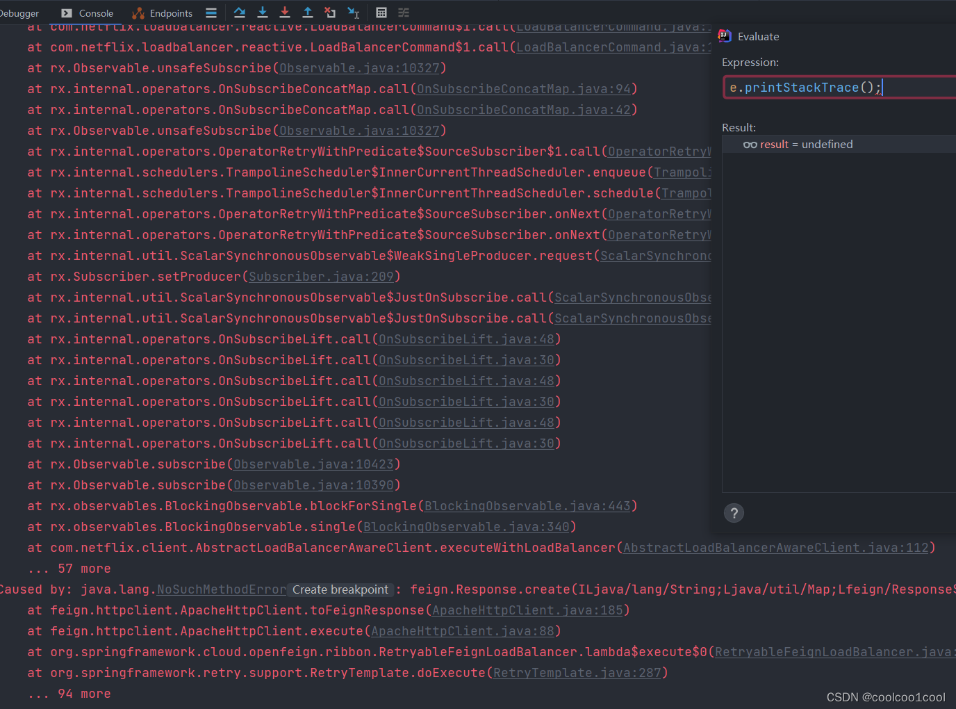
Task: Switch to the Debugger tab
Action: pyautogui.click(x=20, y=13)
